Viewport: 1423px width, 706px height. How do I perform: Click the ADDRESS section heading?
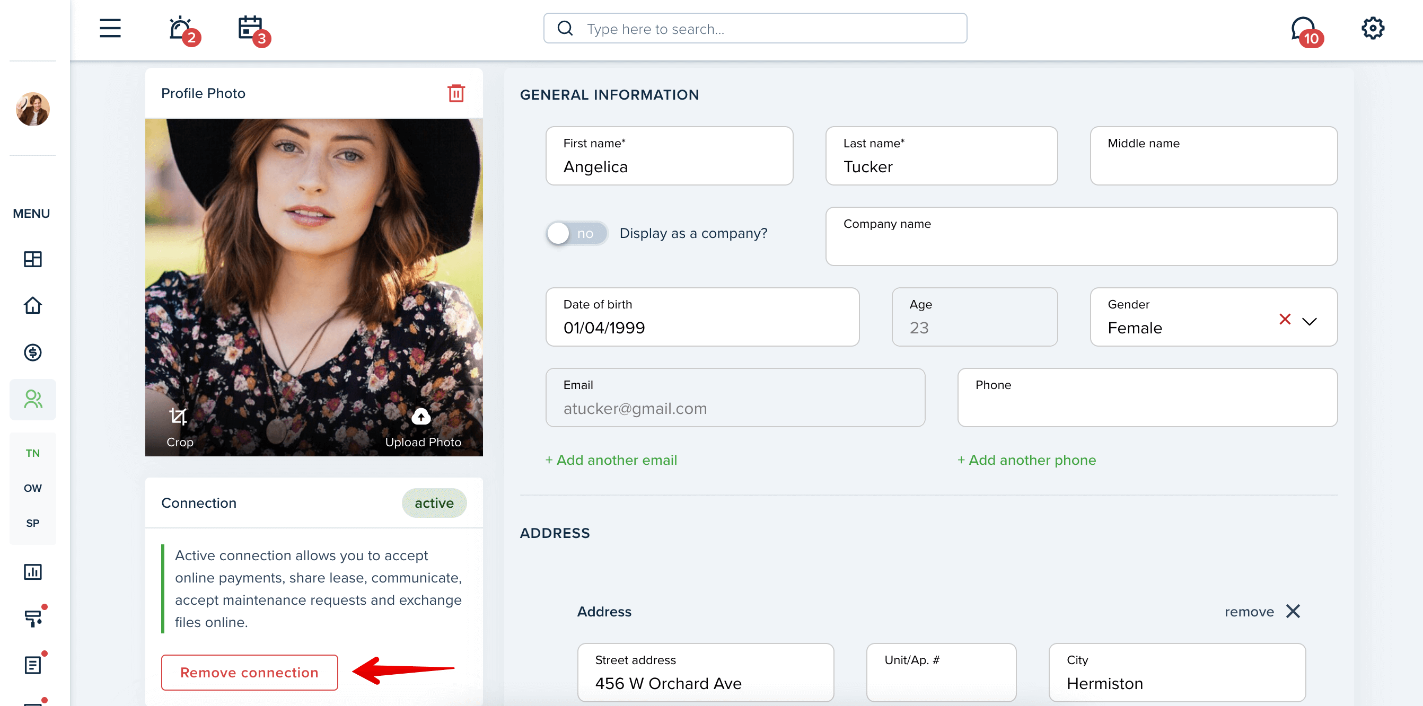tap(555, 533)
